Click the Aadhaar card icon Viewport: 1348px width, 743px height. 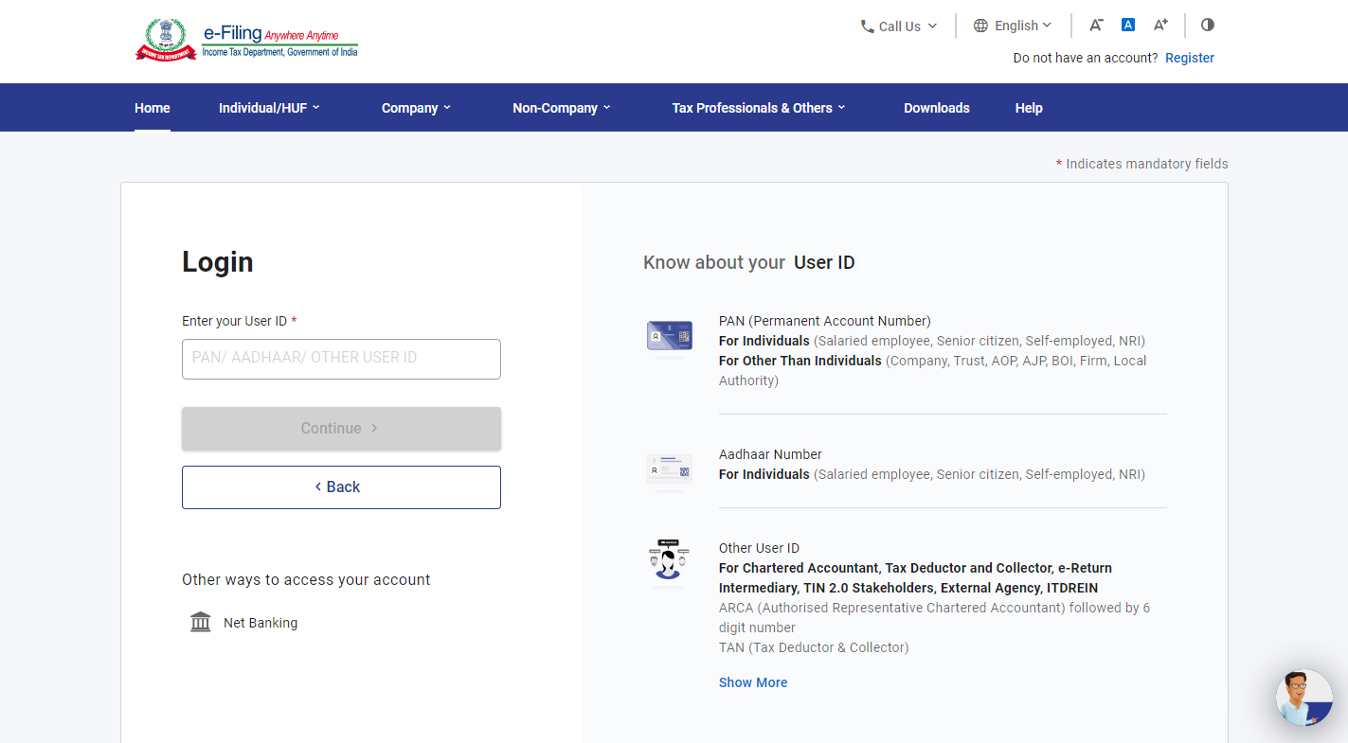669,469
